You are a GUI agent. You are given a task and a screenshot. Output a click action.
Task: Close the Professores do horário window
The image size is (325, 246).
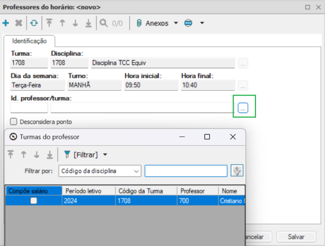click(319, 7)
